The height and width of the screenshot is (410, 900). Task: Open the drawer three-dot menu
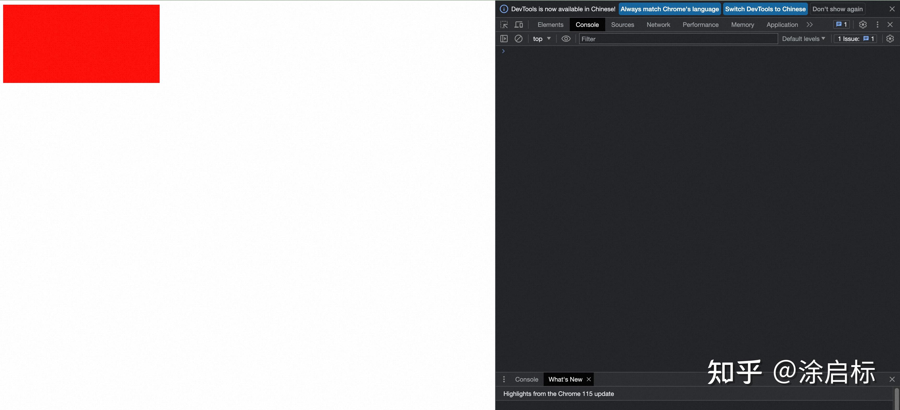[x=504, y=379]
